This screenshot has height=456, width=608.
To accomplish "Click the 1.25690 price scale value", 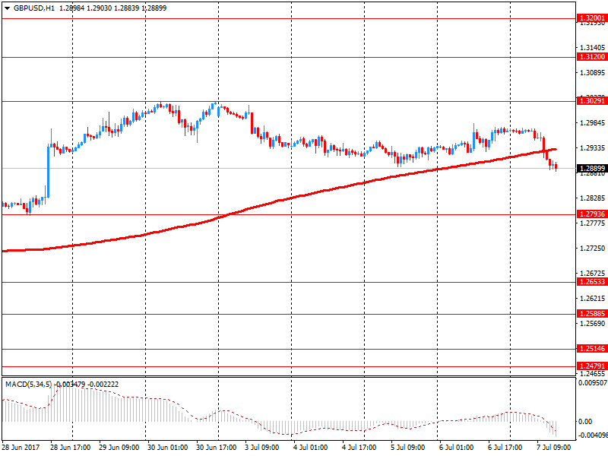I will click(593, 324).
